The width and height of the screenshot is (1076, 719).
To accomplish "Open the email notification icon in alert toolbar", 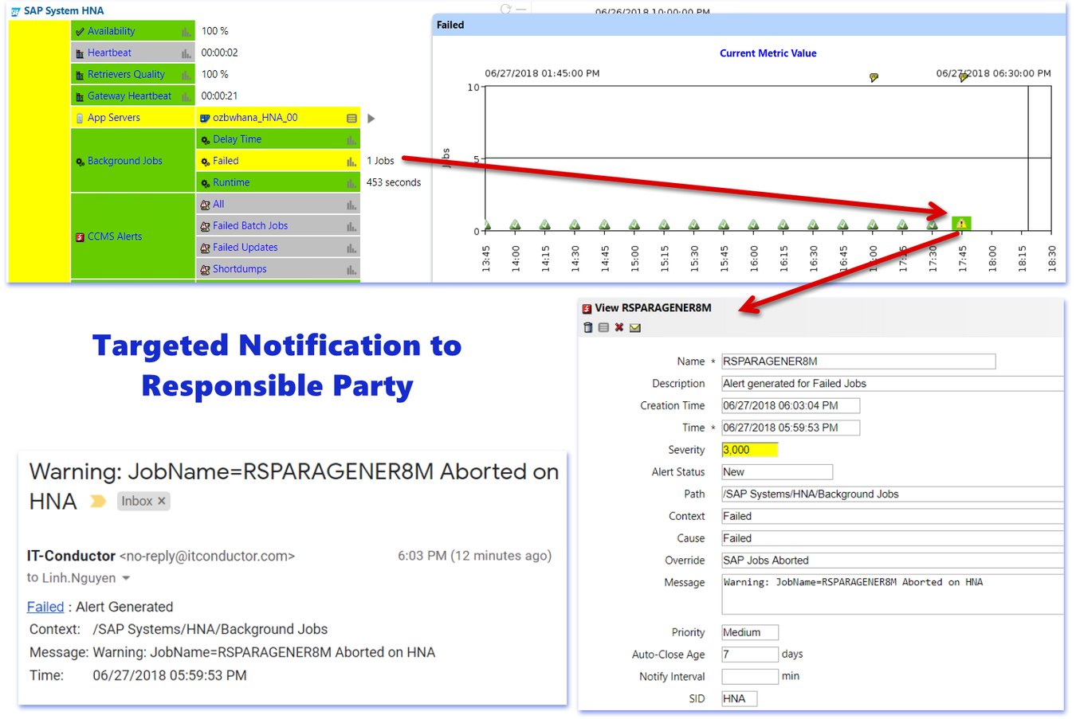I will tap(635, 327).
